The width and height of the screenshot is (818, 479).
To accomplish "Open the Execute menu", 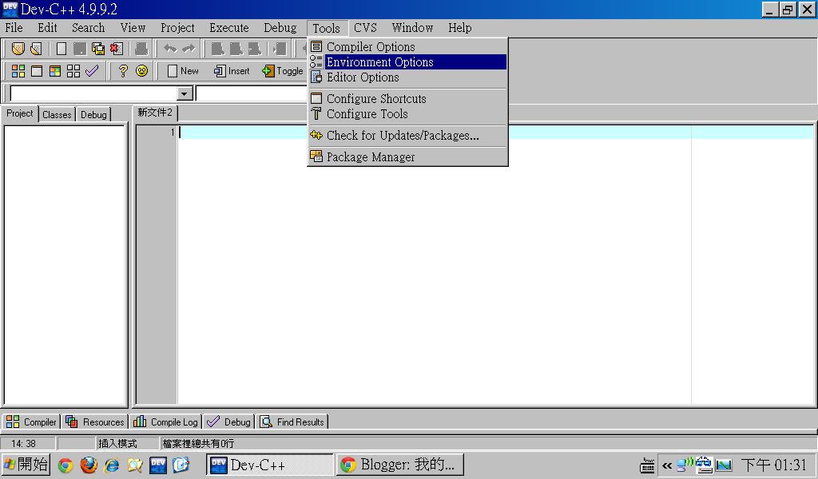I will (x=229, y=28).
